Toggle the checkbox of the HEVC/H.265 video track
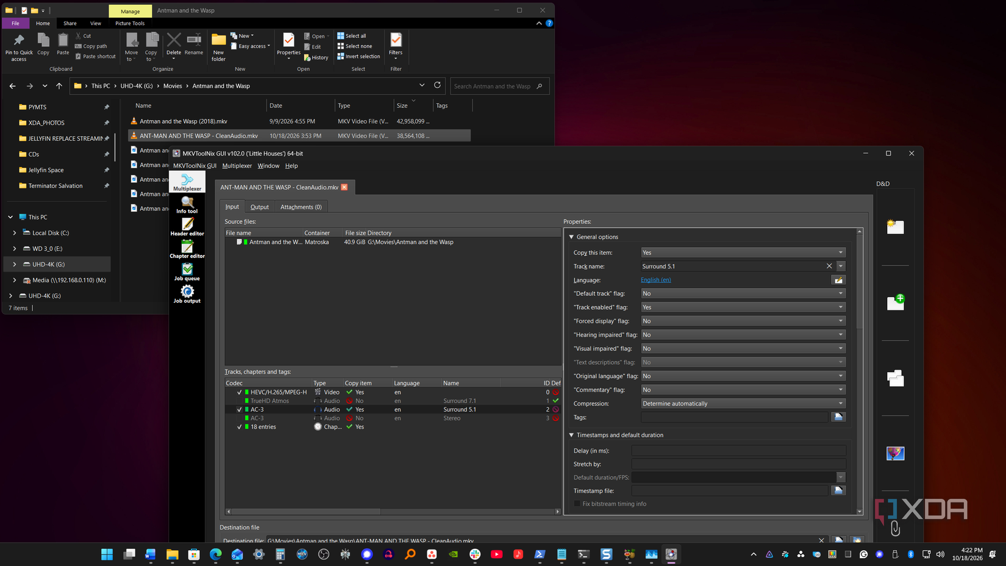 (240, 392)
